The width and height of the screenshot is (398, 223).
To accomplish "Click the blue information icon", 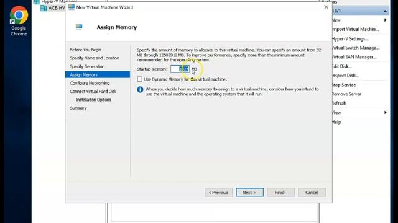I will click(x=140, y=89).
